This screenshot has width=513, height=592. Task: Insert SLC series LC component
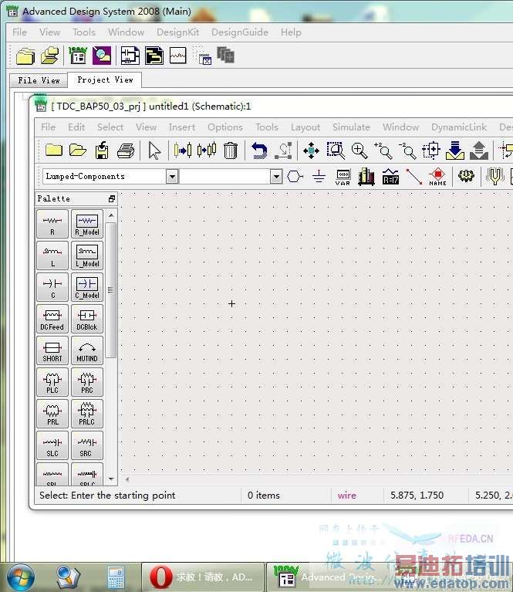(x=52, y=446)
